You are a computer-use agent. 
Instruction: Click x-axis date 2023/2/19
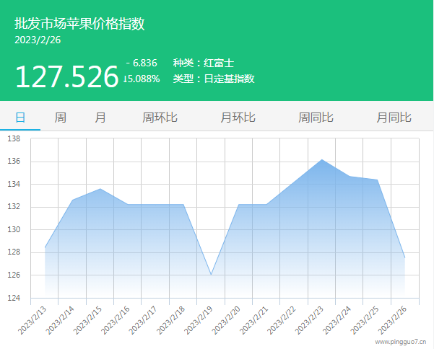(199, 321)
